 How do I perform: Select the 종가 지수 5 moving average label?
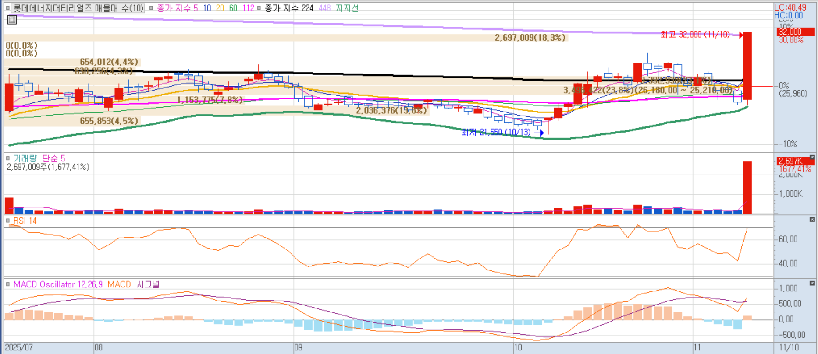click(177, 8)
